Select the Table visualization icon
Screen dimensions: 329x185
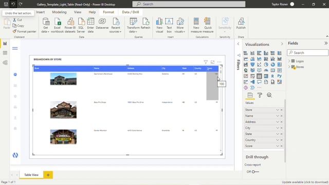(259, 76)
